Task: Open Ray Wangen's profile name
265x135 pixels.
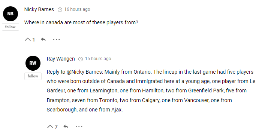Action: tap(61, 59)
